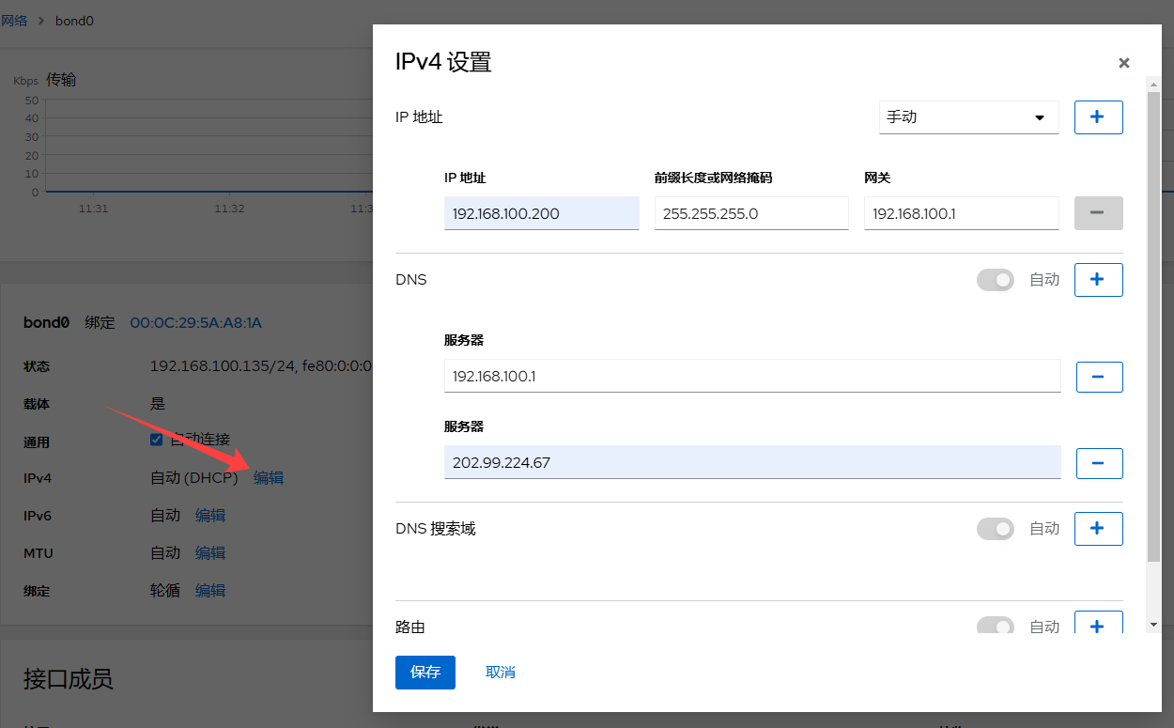Click the Save button
1174x728 pixels.
pos(425,673)
